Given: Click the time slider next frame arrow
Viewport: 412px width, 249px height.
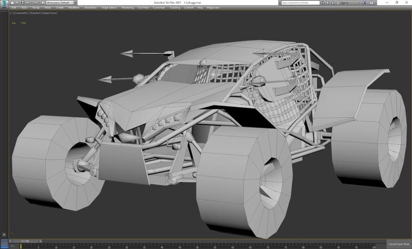Looking at the screenshot, I should (x=41, y=241).
